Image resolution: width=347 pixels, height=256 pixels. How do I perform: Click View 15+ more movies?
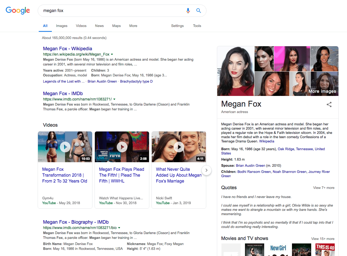[x=323, y=239]
